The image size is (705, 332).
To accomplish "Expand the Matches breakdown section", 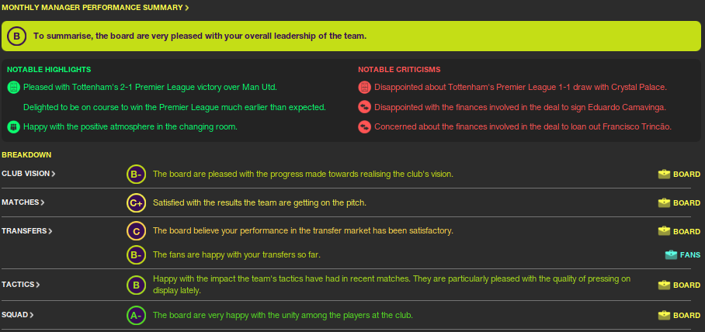I will click(23, 202).
